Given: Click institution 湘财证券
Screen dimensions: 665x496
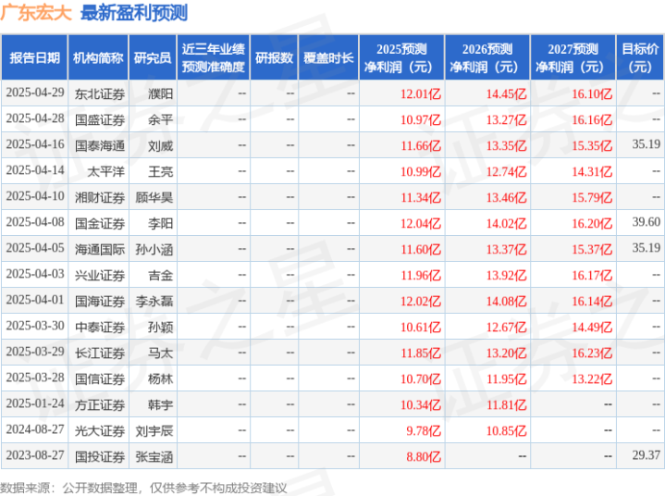Looking at the screenshot, I should (x=100, y=197).
